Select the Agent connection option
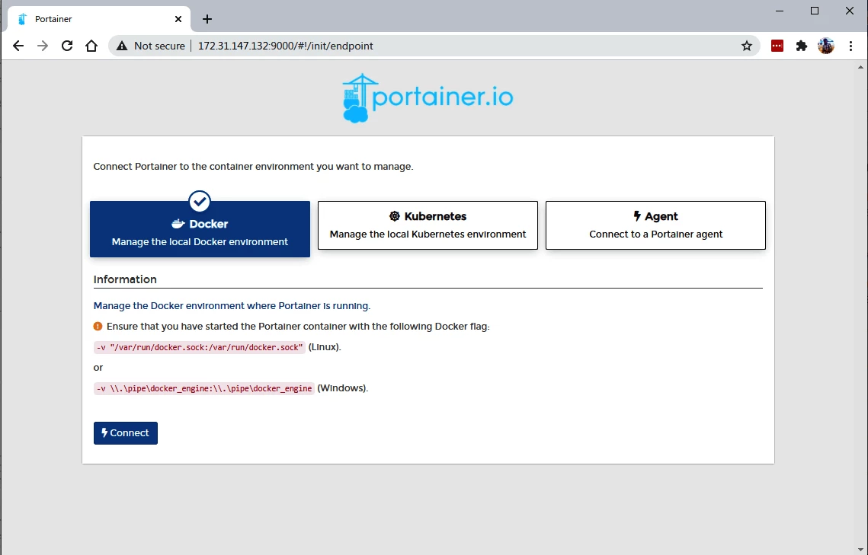The width and height of the screenshot is (868, 555). (x=655, y=225)
